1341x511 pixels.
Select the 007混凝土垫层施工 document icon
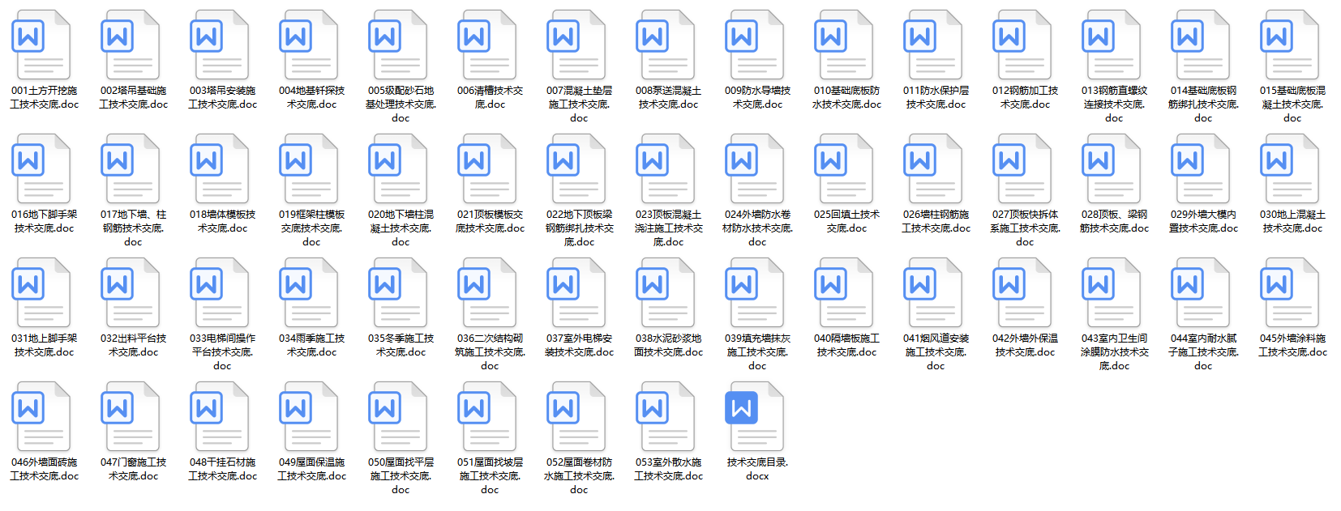point(576,45)
